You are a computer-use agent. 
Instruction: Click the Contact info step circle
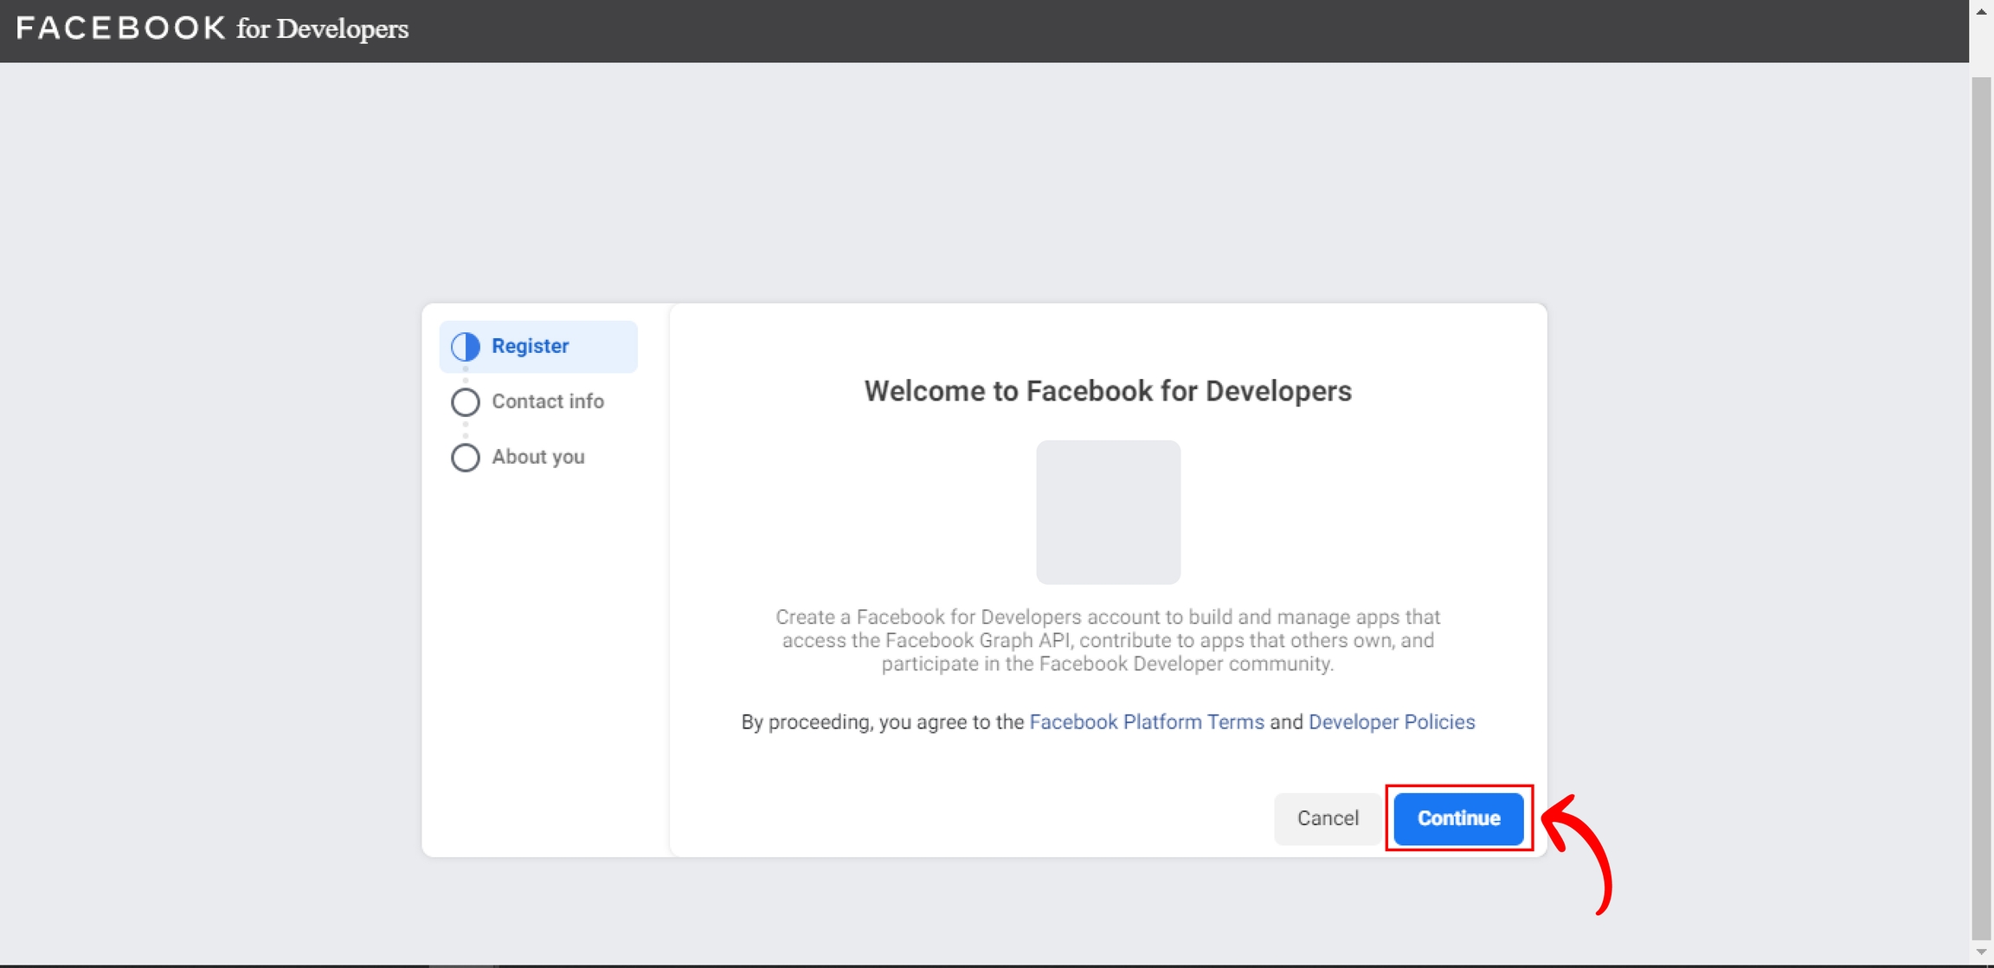(x=466, y=401)
